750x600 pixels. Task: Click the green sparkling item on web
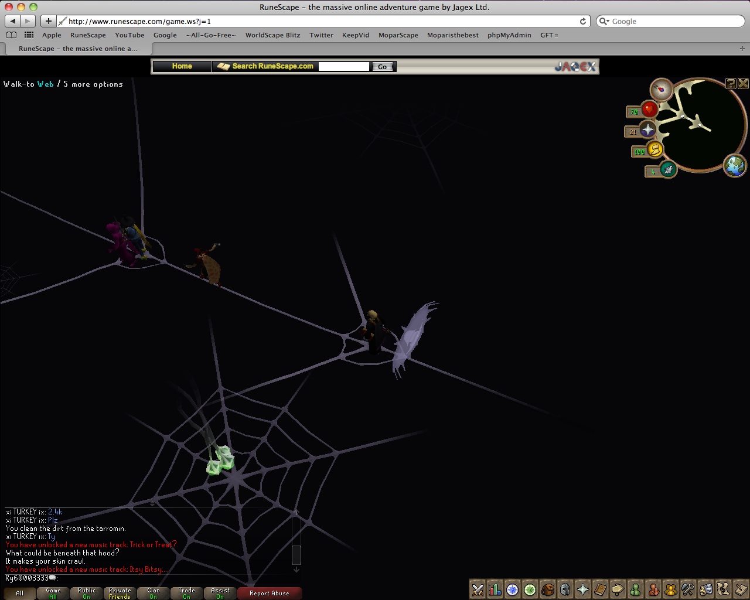pos(220,460)
